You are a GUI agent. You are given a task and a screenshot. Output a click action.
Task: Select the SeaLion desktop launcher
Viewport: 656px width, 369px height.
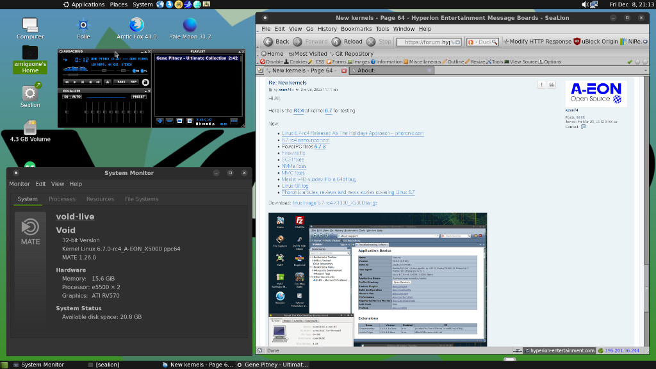click(x=30, y=95)
